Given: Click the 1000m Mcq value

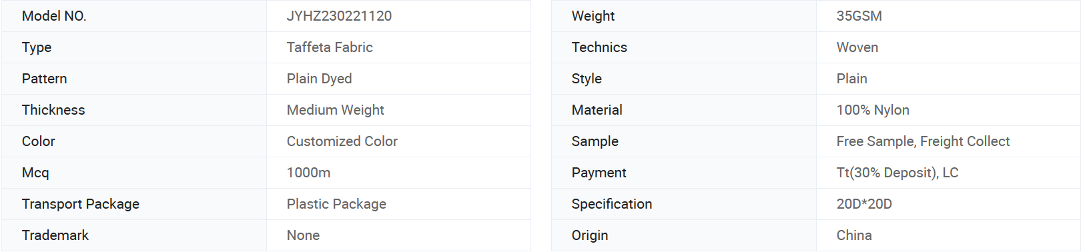Looking at the screenshot, I should 308,173.
